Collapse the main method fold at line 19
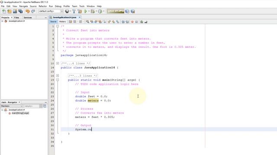The width and height of the screenshot is (277, 155). (x=58, y=80)
